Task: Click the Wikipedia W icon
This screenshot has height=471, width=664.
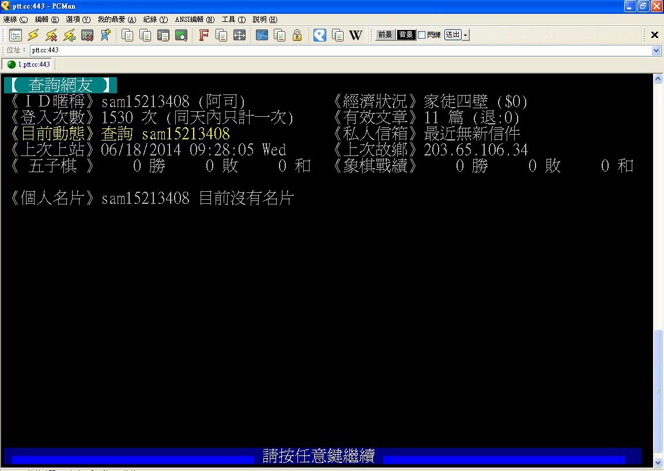Action: [x=356, y=35]
